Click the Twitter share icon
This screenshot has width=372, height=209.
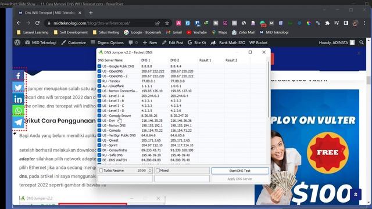click(x=18, y=88)
